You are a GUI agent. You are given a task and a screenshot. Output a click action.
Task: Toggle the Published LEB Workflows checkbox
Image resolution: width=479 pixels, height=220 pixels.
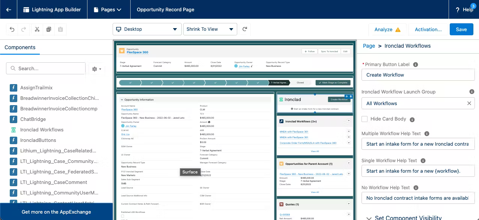pos(122,216)
